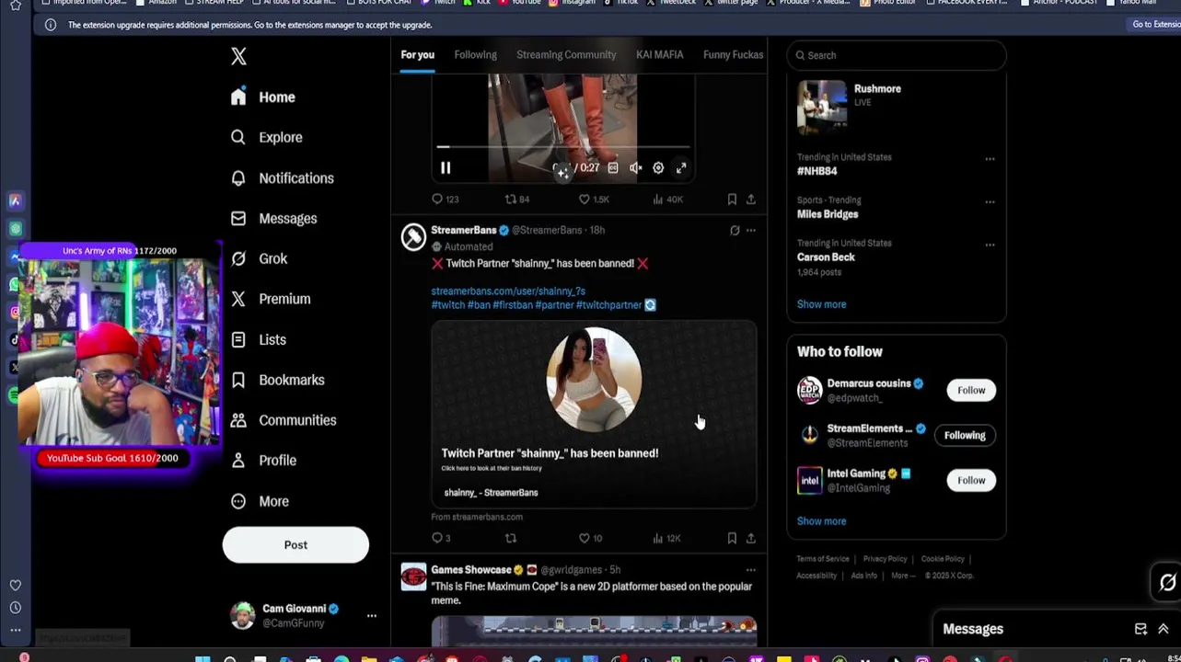Click the #twitchpartner hashtag
This screenshot has height=662, width=1181.
tap(608, 304)
